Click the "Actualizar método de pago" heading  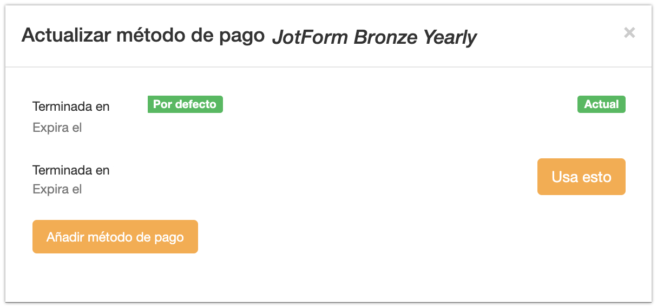pos(143,36)
